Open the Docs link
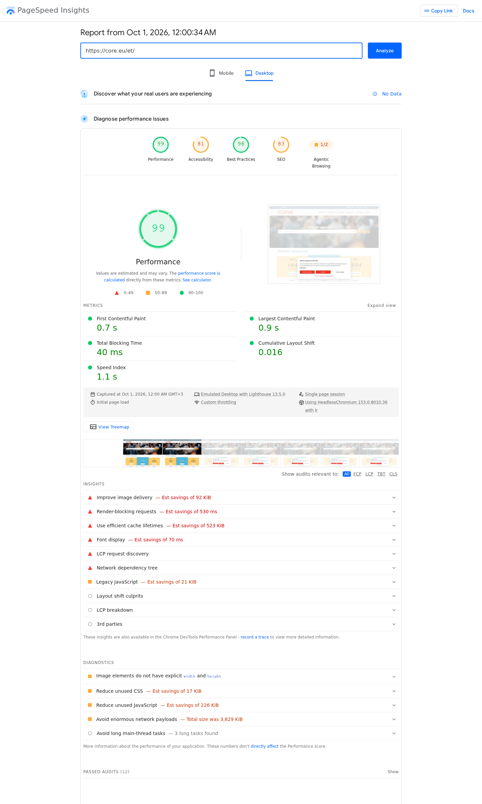 [468, 11]
